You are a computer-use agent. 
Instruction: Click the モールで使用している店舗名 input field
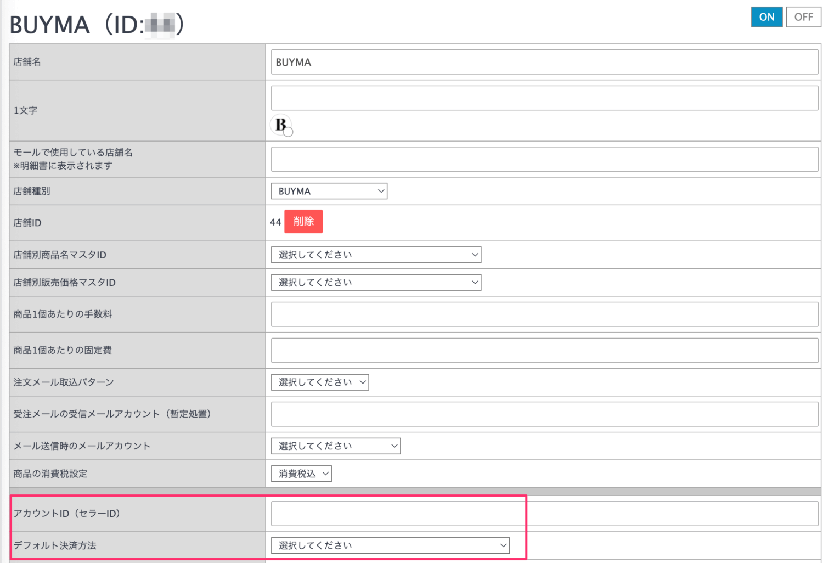click(x=544, y=159)
